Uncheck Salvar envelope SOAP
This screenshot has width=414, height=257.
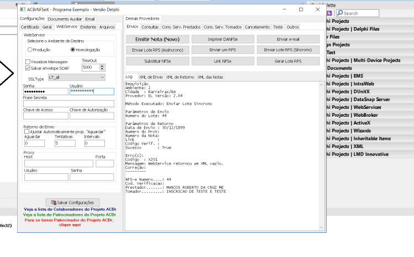click(28, 68)
